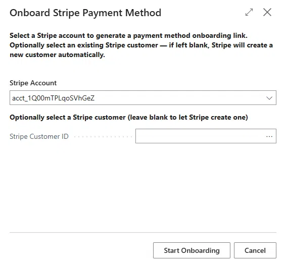Open the Stripe Customer ID lookup ellipsis
Image resolution: width=286 pixels, height=265 pixels.
tap(269, 136)
